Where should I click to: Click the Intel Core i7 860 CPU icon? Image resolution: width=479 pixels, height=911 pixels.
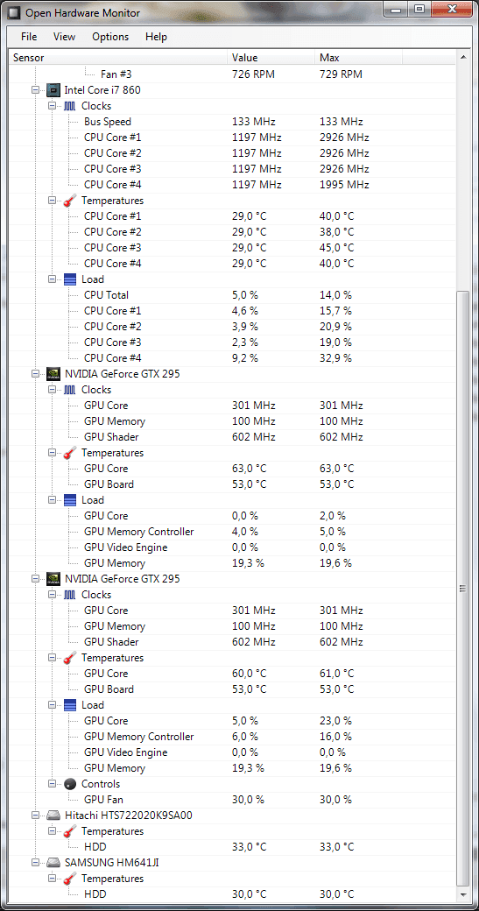click(54, 90)
